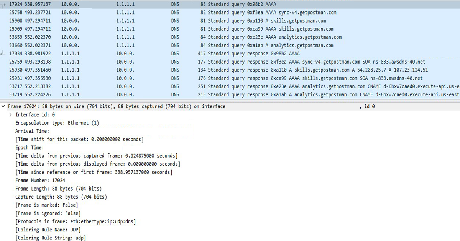Select Time since reference or first frame

pos(94,173)
